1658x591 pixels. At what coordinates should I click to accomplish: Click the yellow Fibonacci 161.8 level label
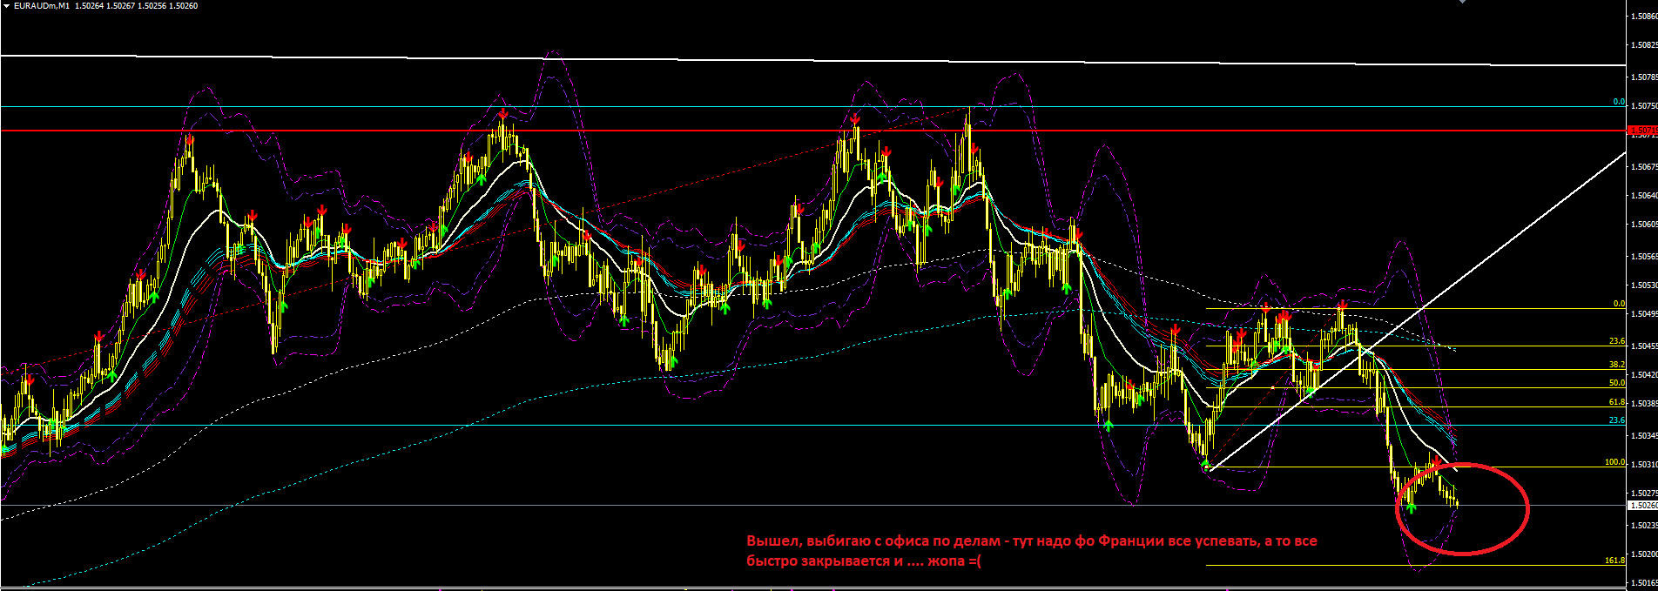pos(1614,561)
